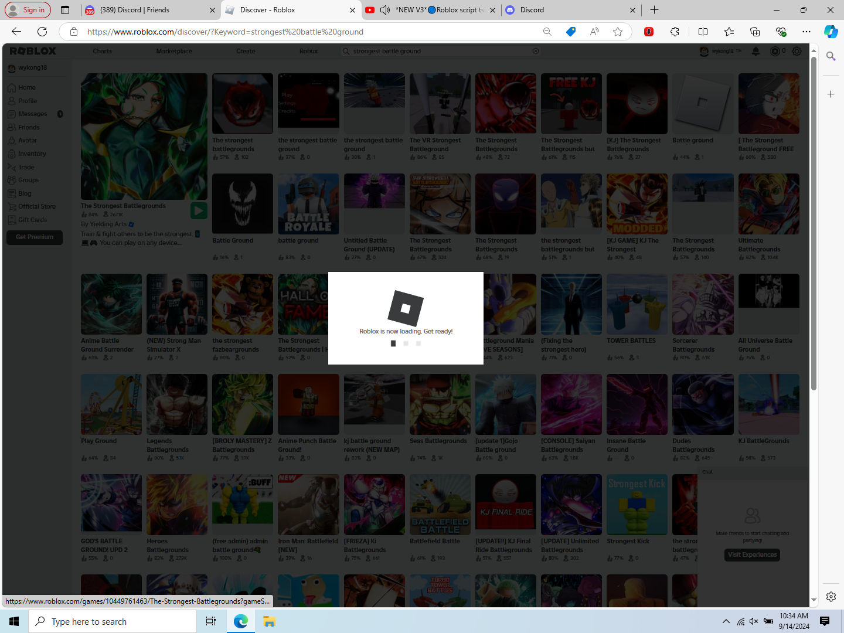
Task: Open browser essentials heart icon
Action: [x=781, y=32]
